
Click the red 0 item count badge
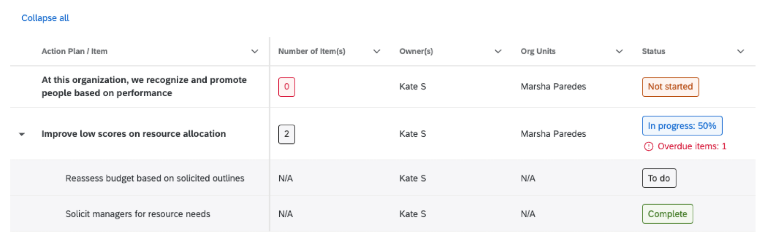point(286,87)
